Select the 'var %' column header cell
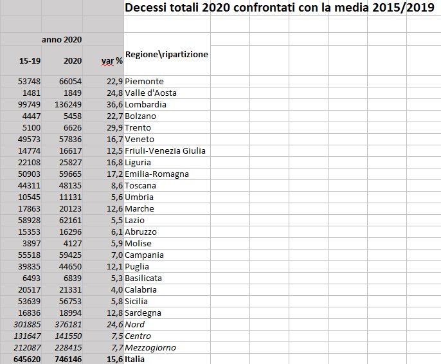 click(x=104, y=60)
